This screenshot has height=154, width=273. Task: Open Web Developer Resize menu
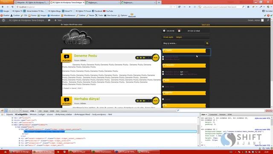(x=90, y=15)
